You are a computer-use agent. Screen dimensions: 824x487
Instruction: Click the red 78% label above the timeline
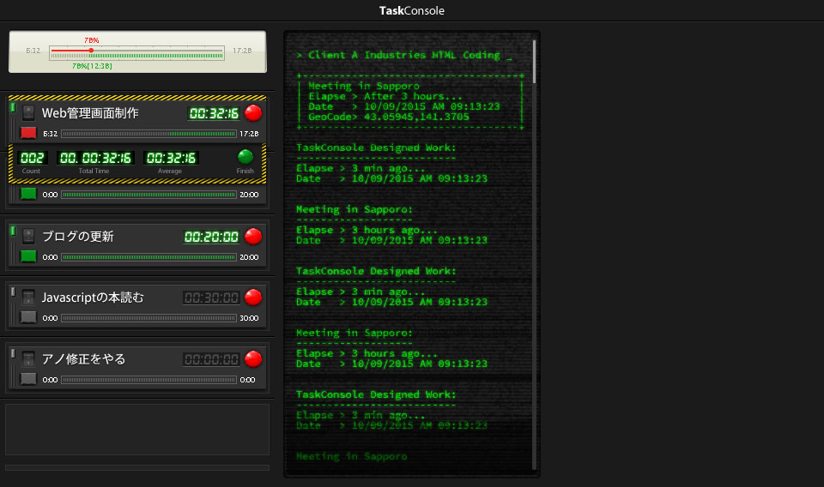(x=92, y=40)
